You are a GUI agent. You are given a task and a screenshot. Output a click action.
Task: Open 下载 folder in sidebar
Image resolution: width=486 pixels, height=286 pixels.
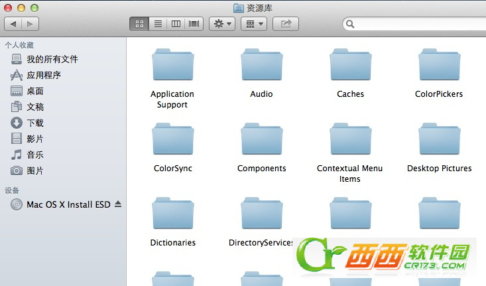[x=34, y=123]
